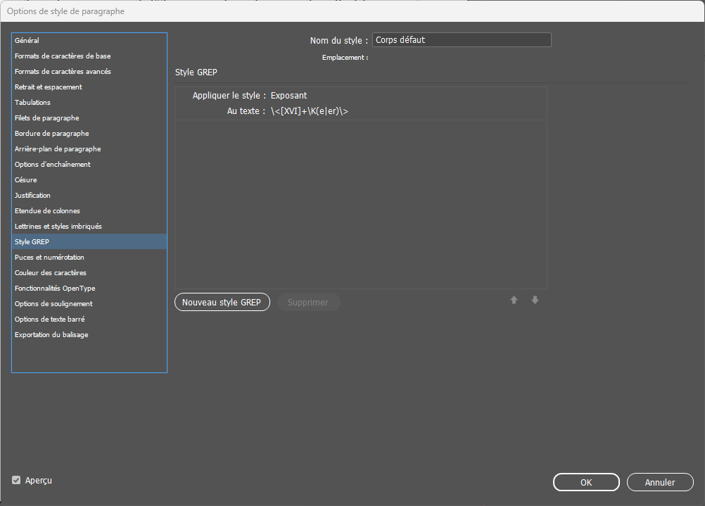Toggle the Aperçu checkbox
The image size is (705, 506).
(16, 480)
